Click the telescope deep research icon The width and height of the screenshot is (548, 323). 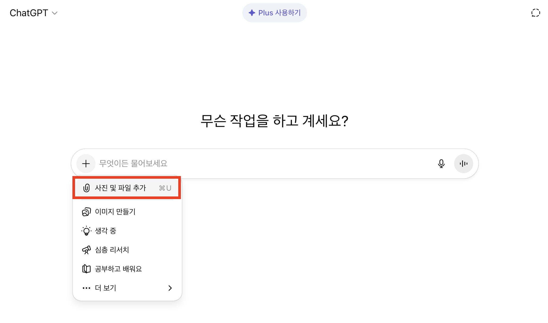tap(86, 250)
